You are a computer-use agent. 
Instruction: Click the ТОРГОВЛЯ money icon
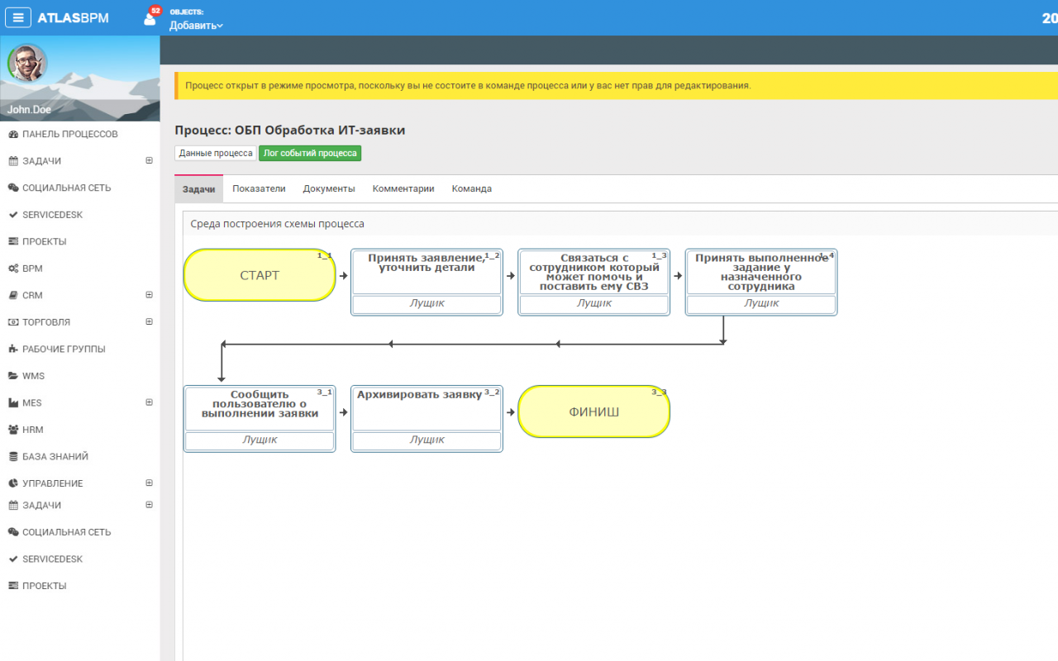click(x=13, y=322)
